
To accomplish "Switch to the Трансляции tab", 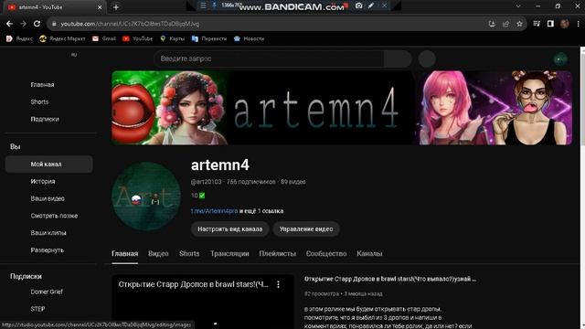I will click(x=229, y=254).
